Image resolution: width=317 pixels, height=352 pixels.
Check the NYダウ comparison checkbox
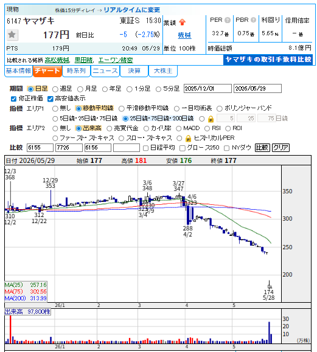227,148
